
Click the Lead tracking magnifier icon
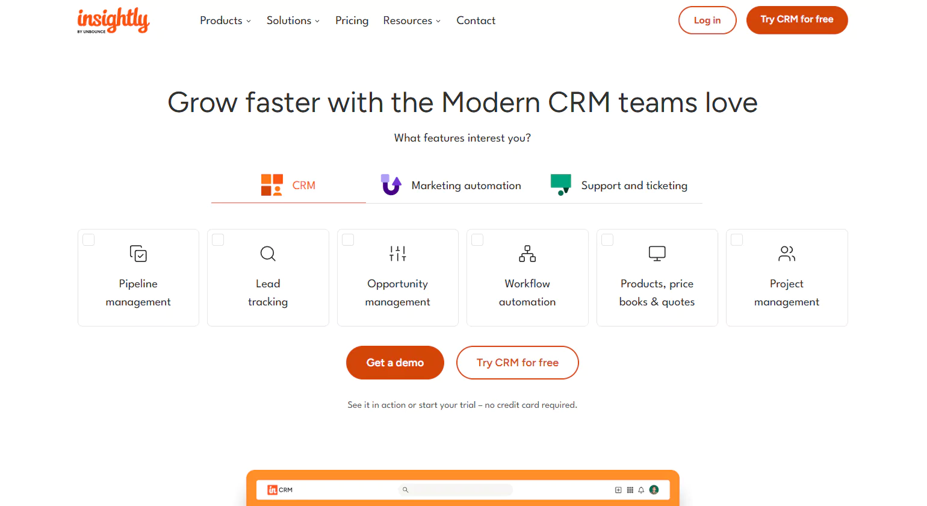(x=268, y=254)
